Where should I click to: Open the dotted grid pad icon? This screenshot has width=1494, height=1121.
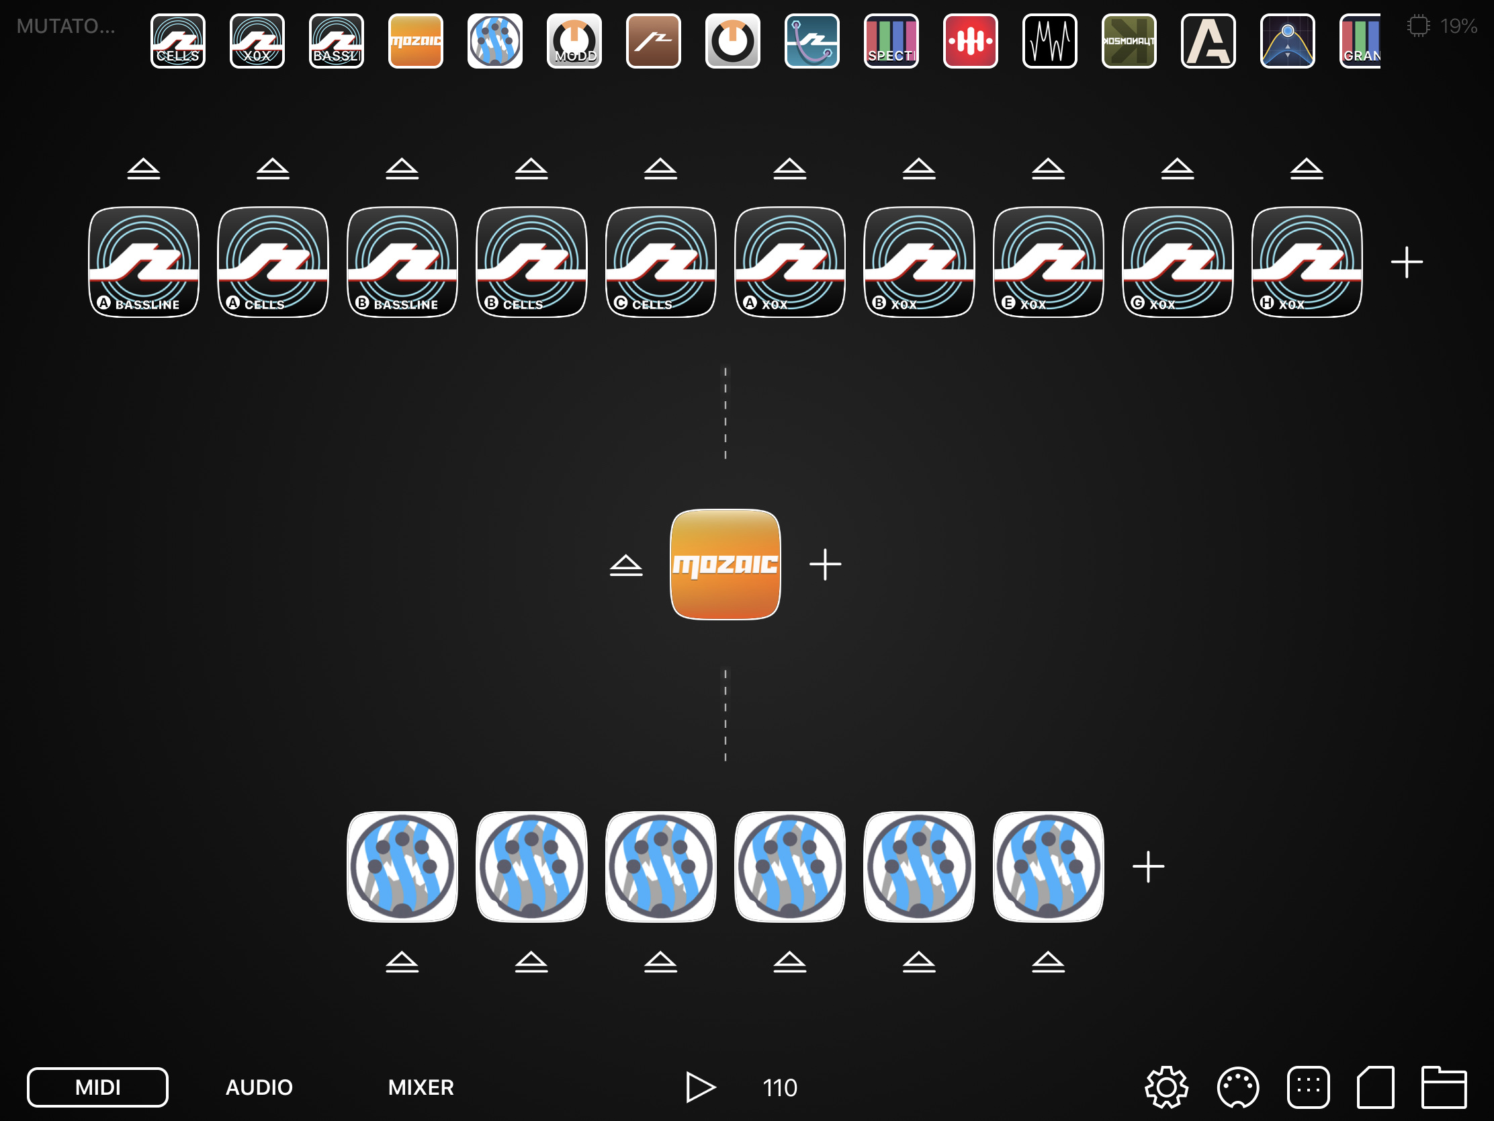pyautogui.click(x=1309, y=1087)
